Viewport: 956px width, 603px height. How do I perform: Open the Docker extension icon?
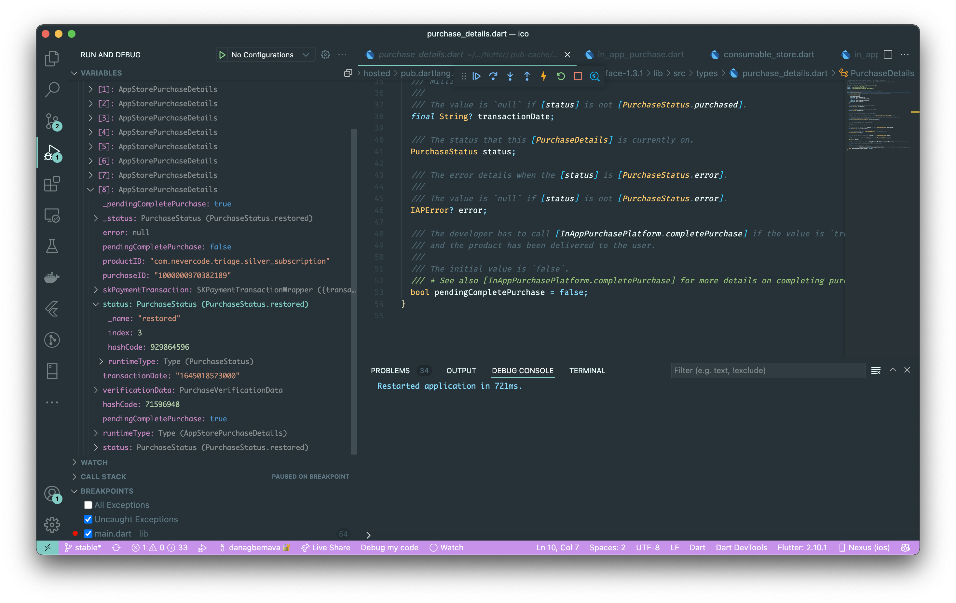52,278
